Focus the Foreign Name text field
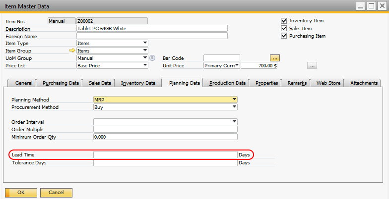The width and height of the screenshot is (389, 199). 152,36
